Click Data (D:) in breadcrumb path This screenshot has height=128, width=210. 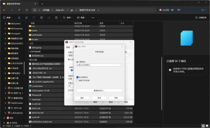[60, 10]
